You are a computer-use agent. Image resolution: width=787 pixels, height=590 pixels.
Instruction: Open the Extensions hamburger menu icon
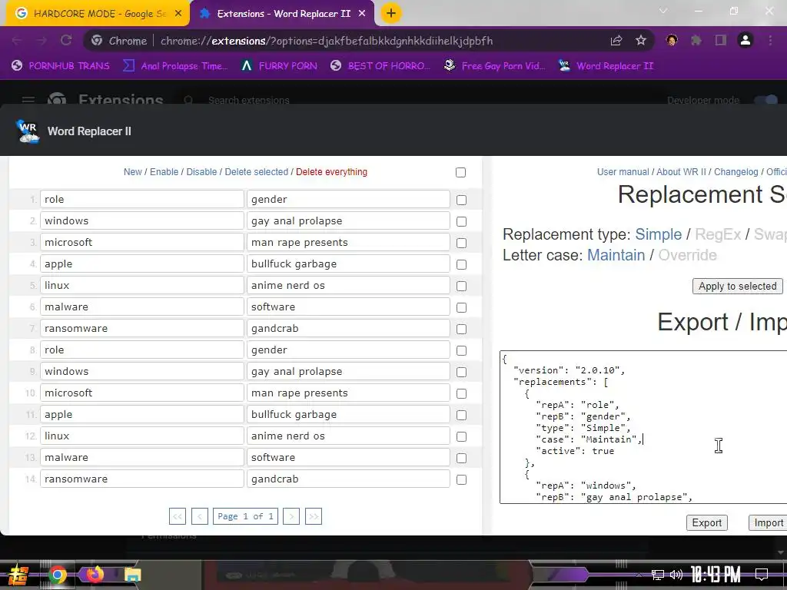(x=28, y=101)
